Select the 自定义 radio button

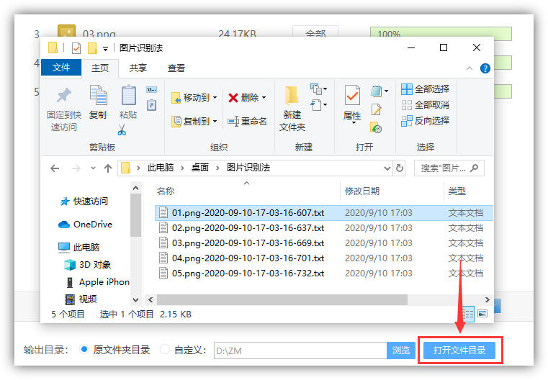[165, 349]
